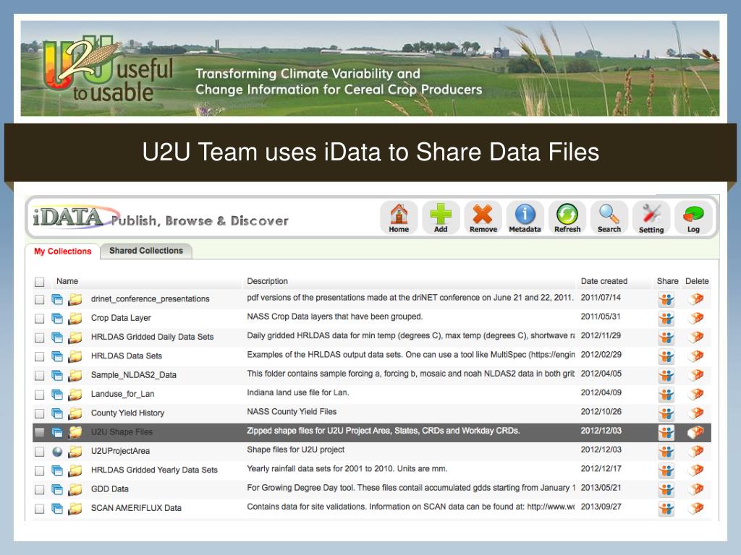Select the Landuse_for_Lan checkbox
Image resolution: width=741 pixels, height=555 pixels.
tap(39, 394)
